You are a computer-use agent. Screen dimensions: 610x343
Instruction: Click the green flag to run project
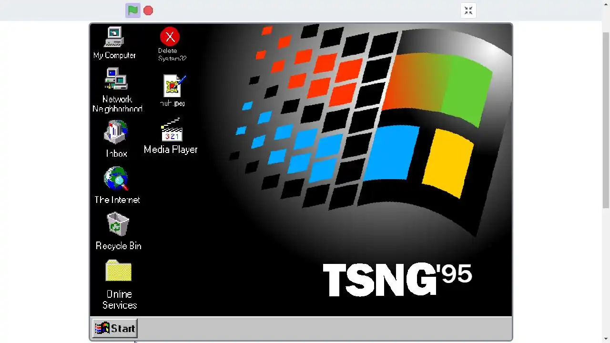pos(133,10)
